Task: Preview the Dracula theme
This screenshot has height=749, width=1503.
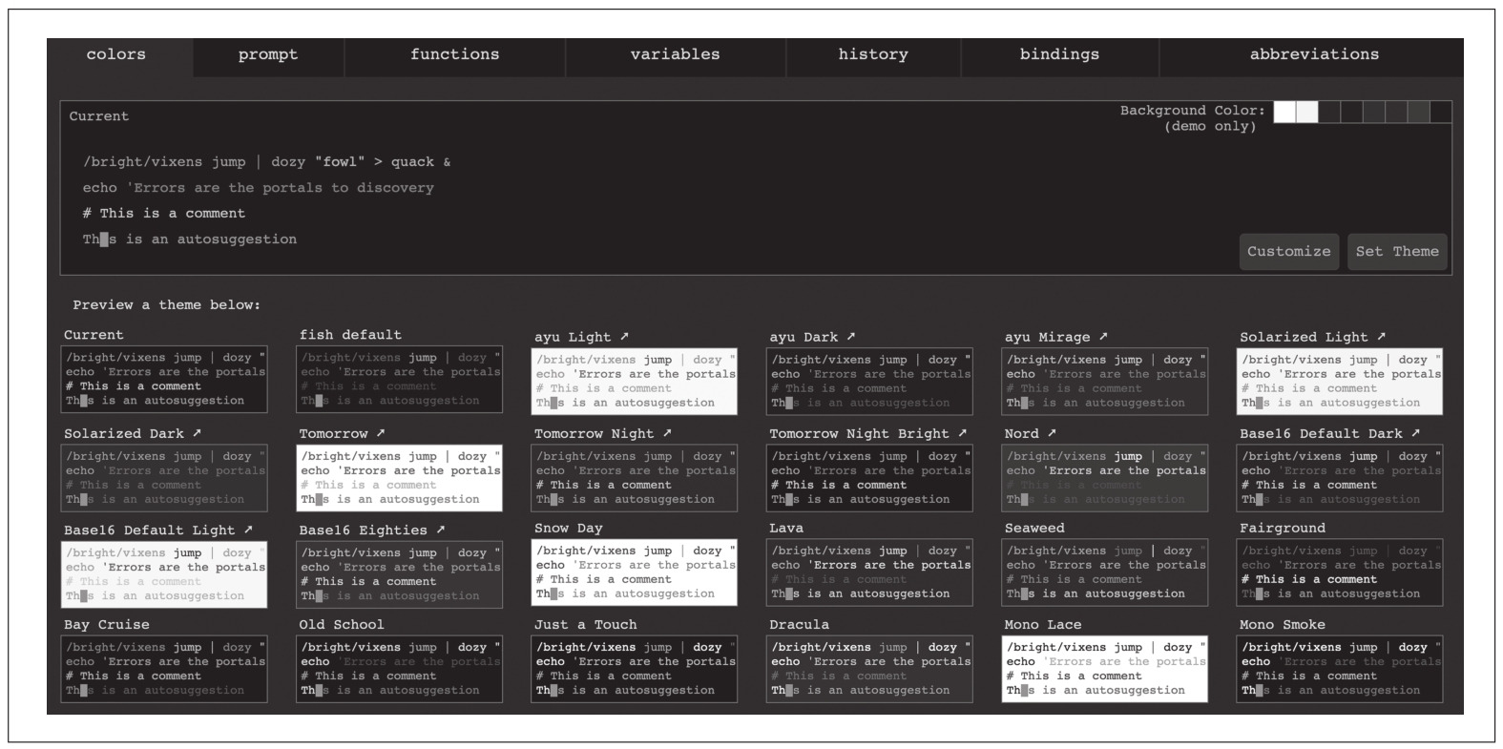Action: coord(869,668)
